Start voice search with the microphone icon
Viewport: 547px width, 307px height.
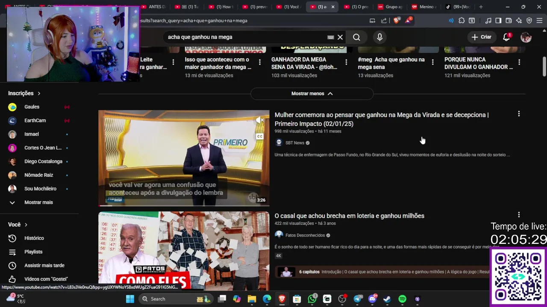379,37
